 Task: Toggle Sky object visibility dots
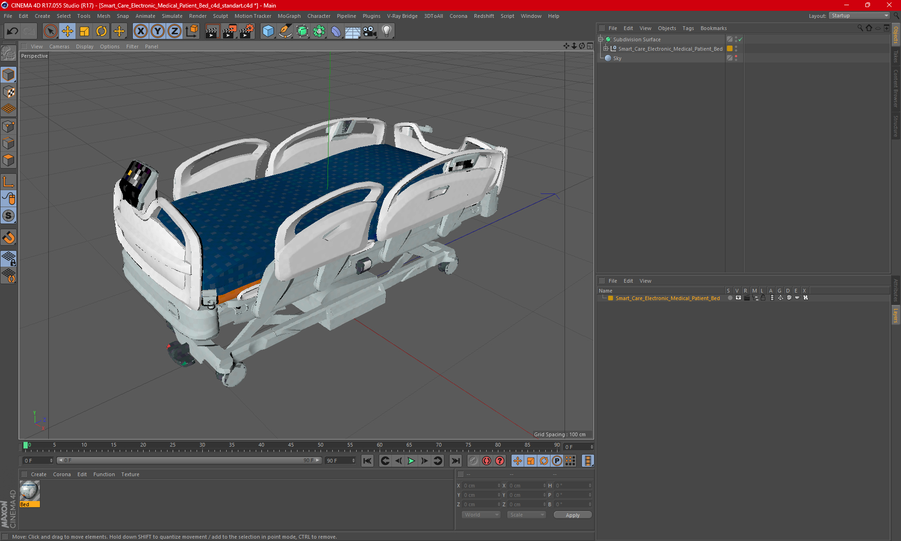[736, 58]
